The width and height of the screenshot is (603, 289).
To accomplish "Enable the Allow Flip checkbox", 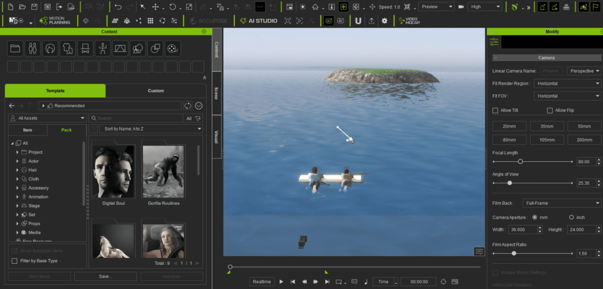I will [550, 110].
